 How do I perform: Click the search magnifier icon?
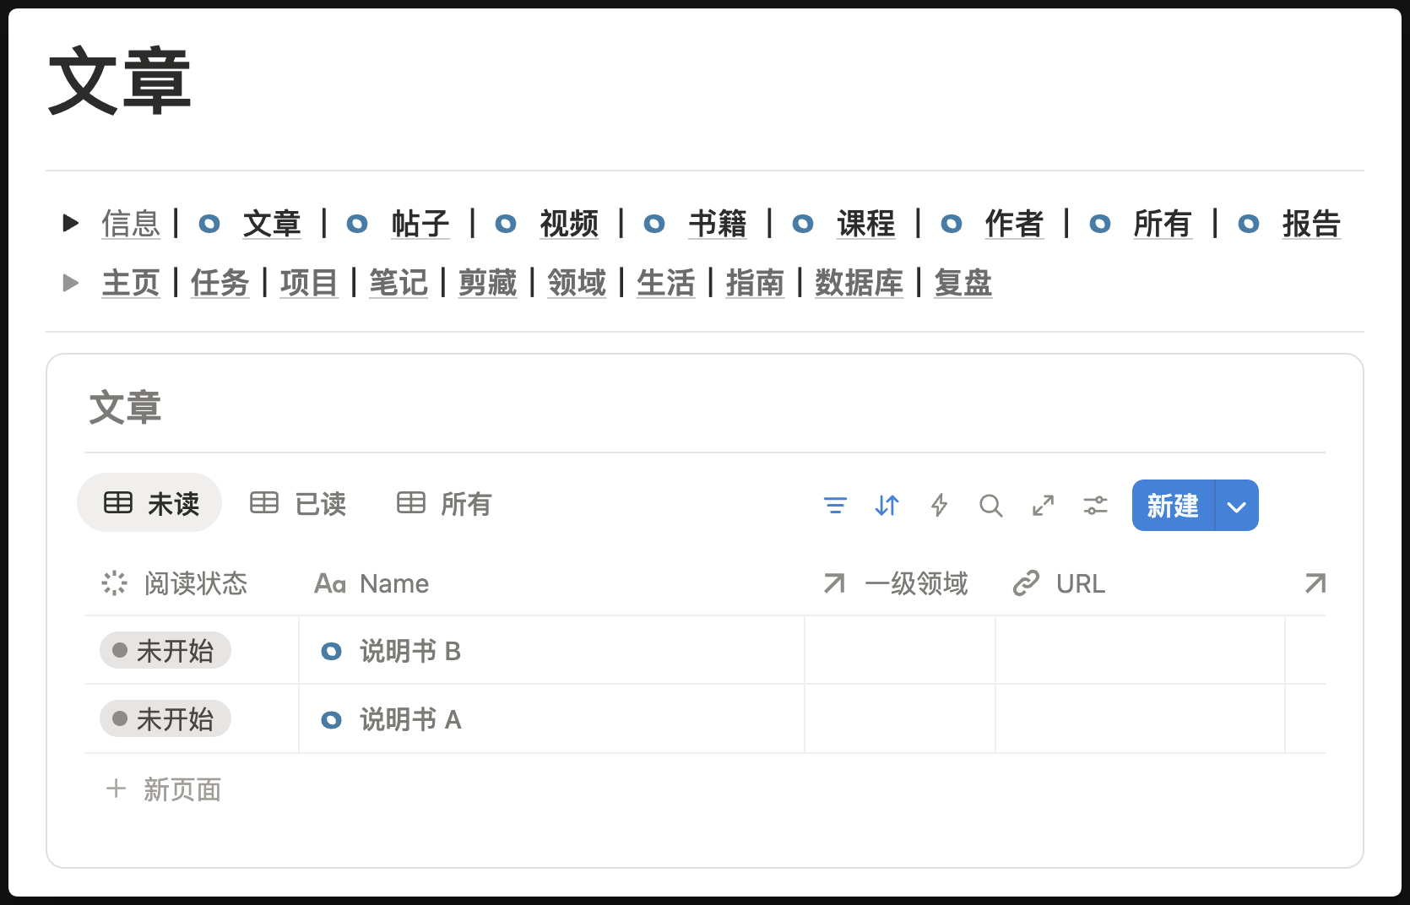click(990, 506)
